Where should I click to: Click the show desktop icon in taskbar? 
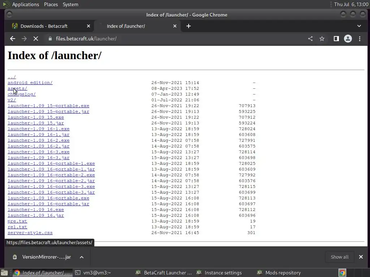coord(4,273)
